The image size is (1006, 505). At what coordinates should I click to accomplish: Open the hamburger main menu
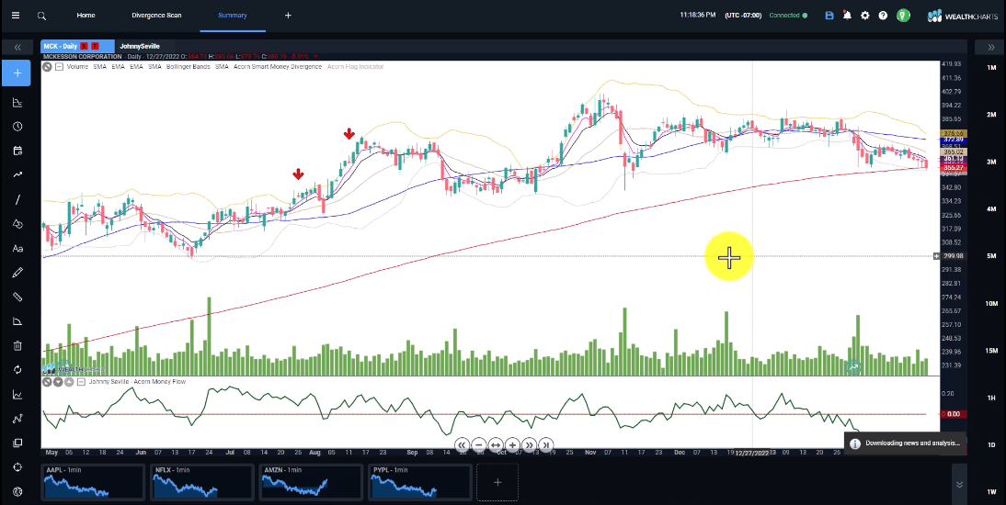pyautogui.click(x=16, y=16)
